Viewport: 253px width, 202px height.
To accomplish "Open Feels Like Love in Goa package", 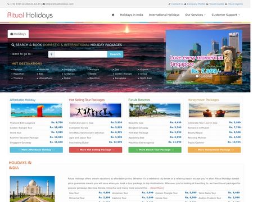I will 81,123.
